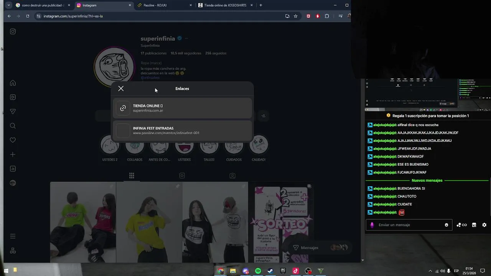Click the install app icon in the address bar
Viewport: 491px width, 276px height.
click(287, 16)
